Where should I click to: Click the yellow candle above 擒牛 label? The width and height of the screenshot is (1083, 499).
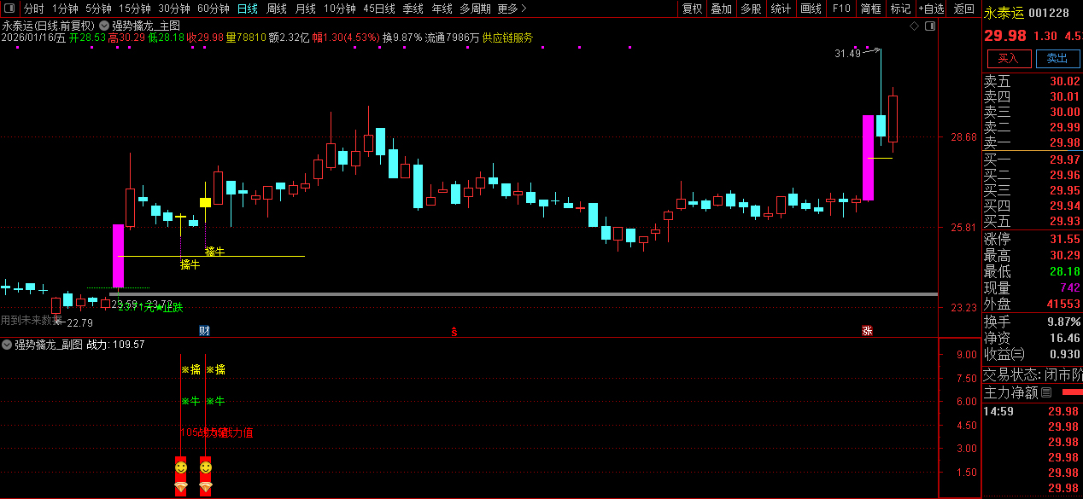click(205, 202)
